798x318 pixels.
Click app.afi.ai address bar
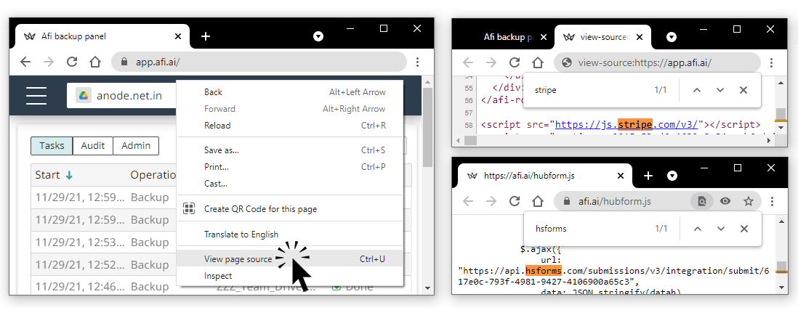(259, 62)
